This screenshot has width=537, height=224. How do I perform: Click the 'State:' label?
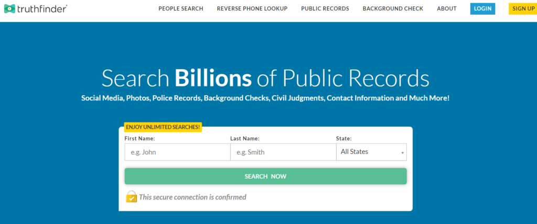(x=344, y=139)
